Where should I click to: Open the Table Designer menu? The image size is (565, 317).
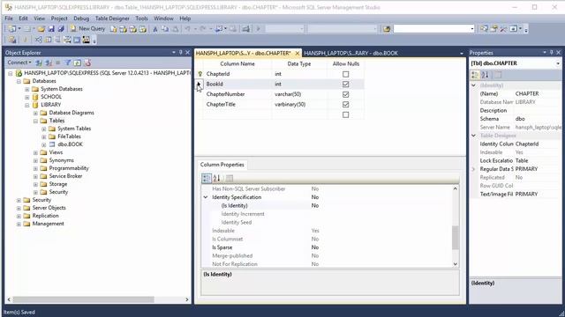point(112,18)
